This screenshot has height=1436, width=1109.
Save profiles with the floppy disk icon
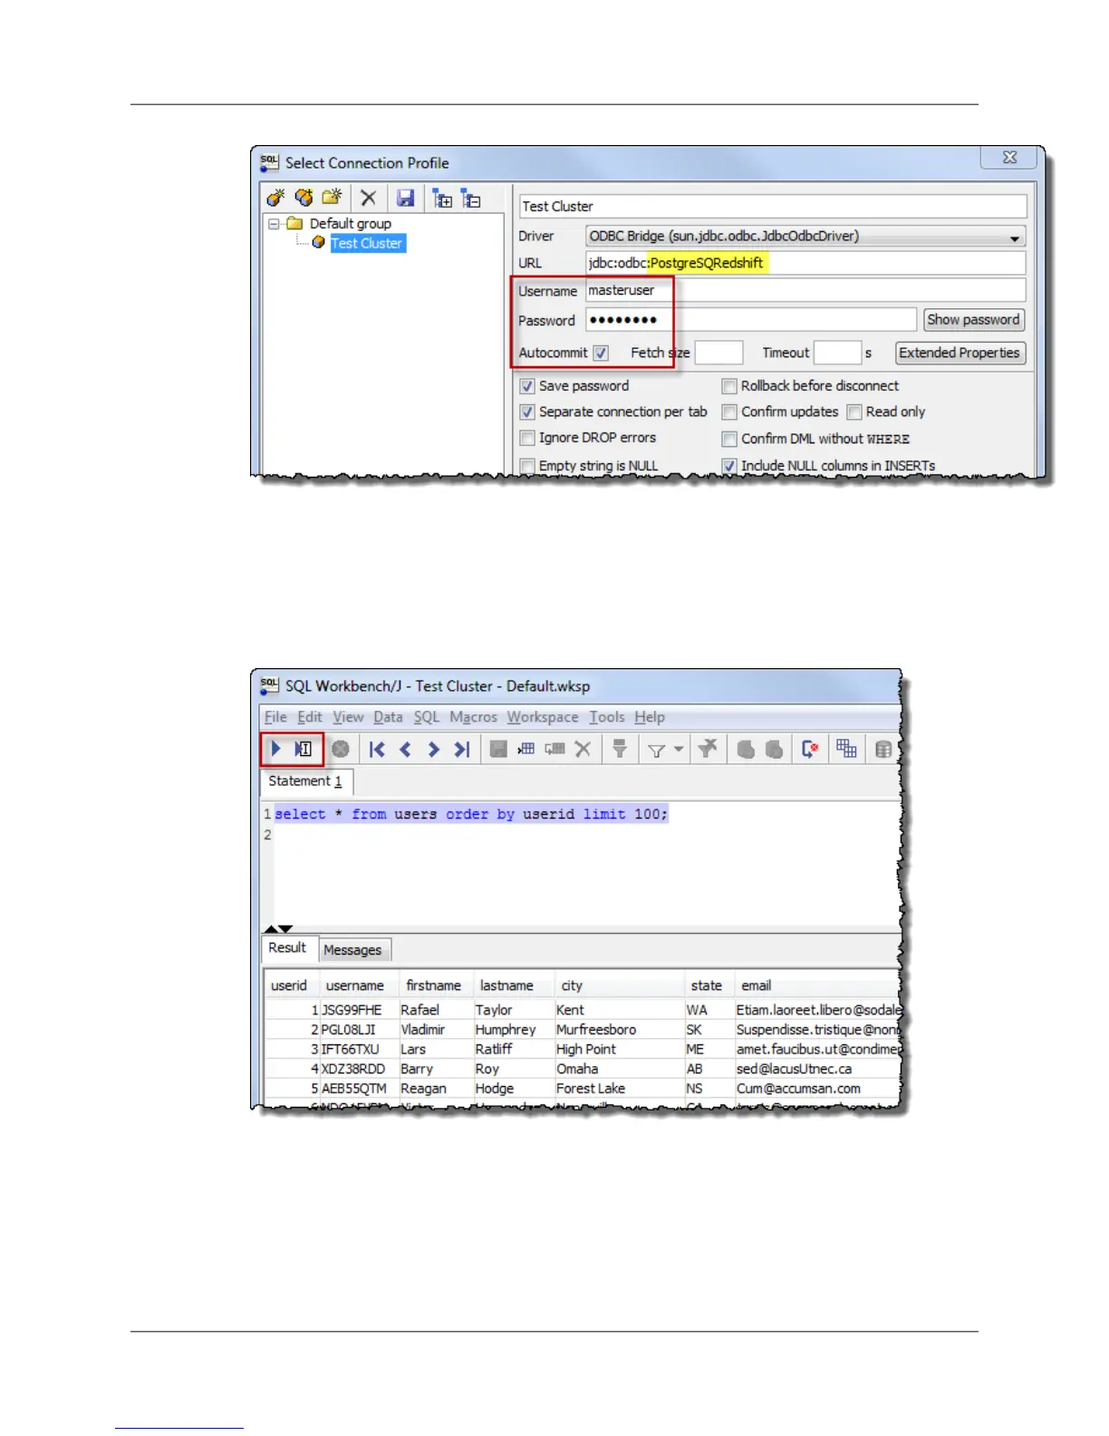405,198
